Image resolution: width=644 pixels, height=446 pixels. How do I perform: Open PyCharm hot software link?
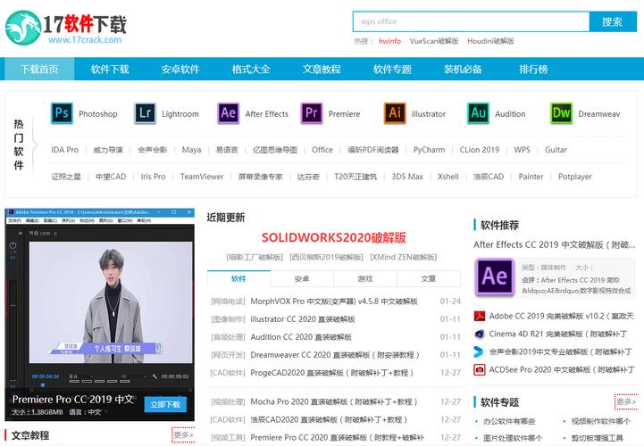(430, 150)
